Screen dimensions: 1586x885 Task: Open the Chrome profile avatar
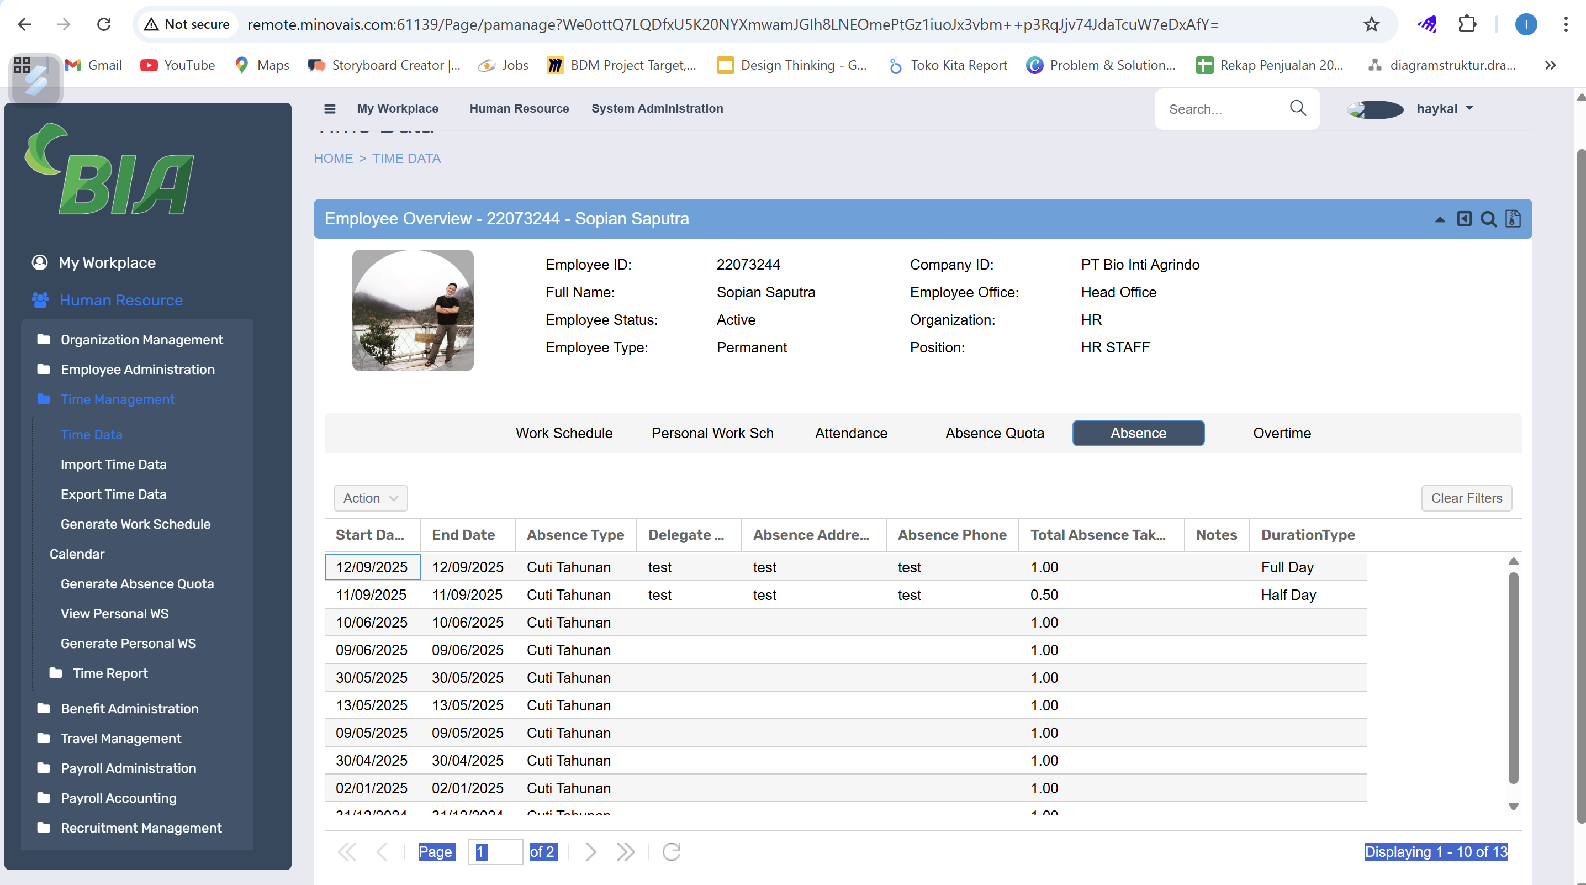tap(1526, 24)
